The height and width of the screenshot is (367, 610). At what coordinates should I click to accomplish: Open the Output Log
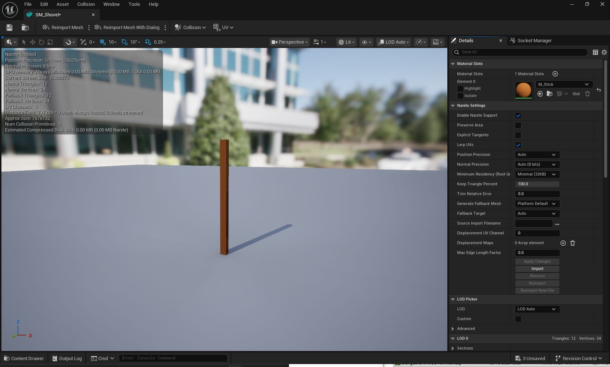click(67, 358)
